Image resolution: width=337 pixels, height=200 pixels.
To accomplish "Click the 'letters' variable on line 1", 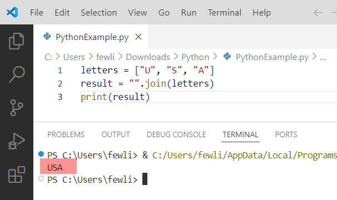I will (100, 70).
